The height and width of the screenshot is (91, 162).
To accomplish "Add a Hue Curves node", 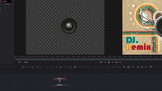I will [52, 67].
